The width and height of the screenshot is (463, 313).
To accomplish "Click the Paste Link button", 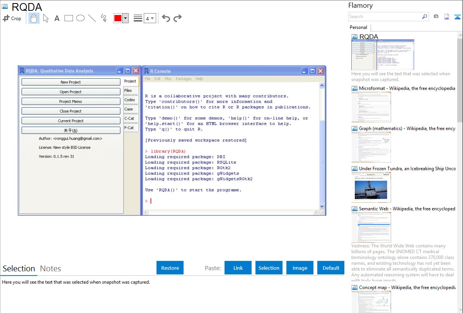I will [x=238, y=268].
